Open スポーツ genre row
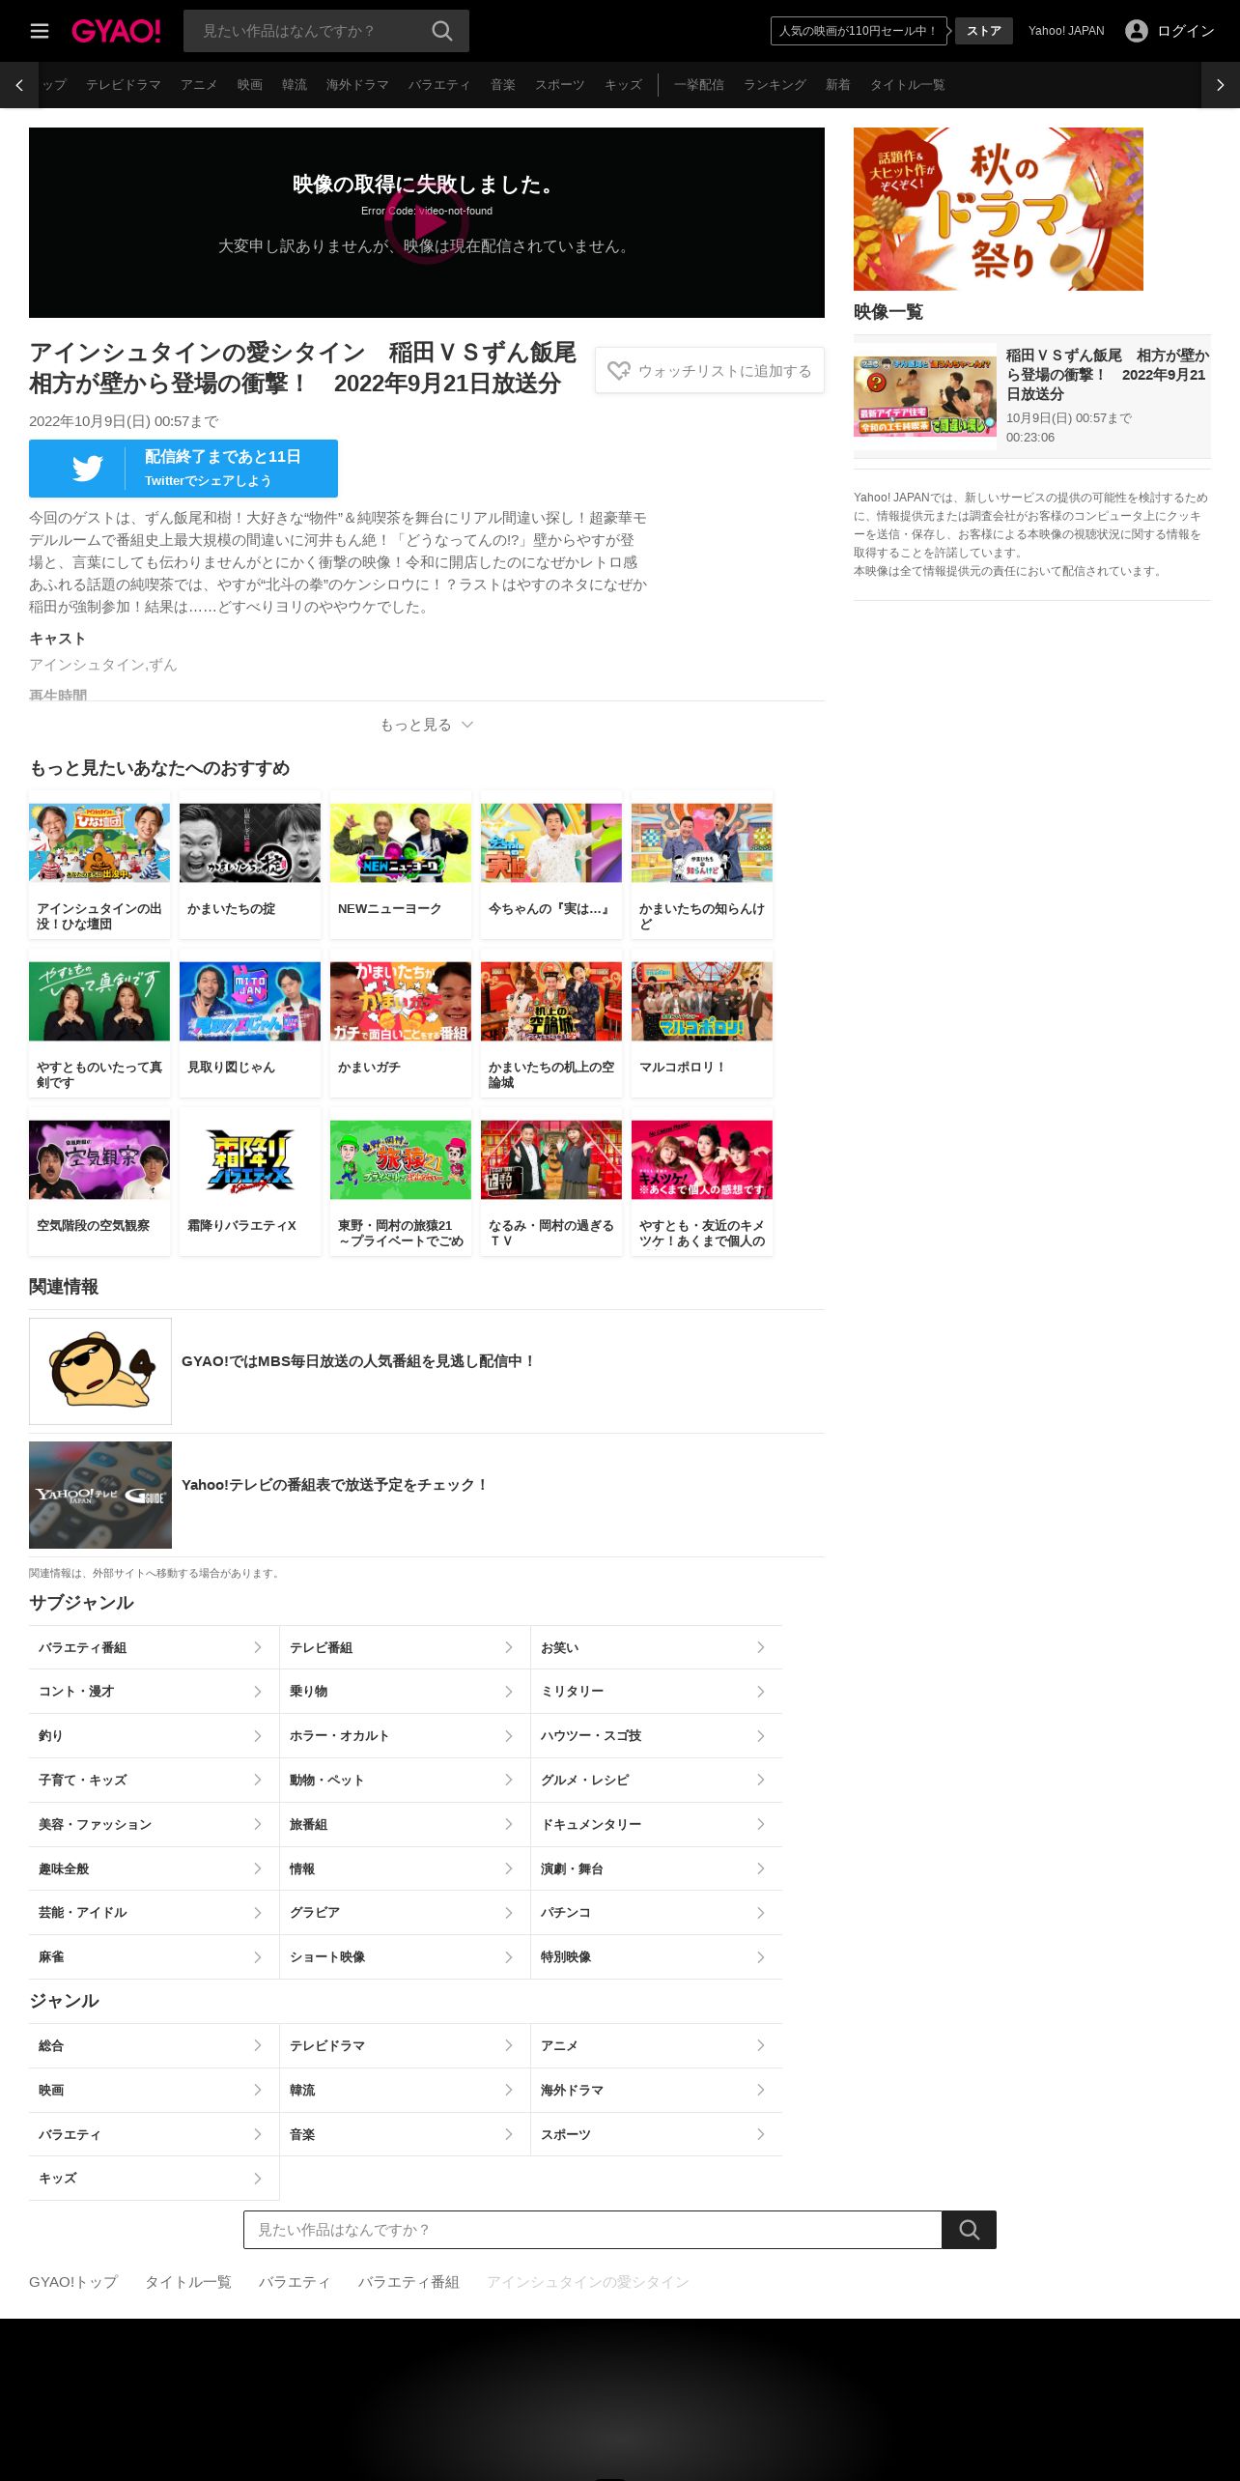The width and height of the screenshot is (1240, 2481). 657,2134
